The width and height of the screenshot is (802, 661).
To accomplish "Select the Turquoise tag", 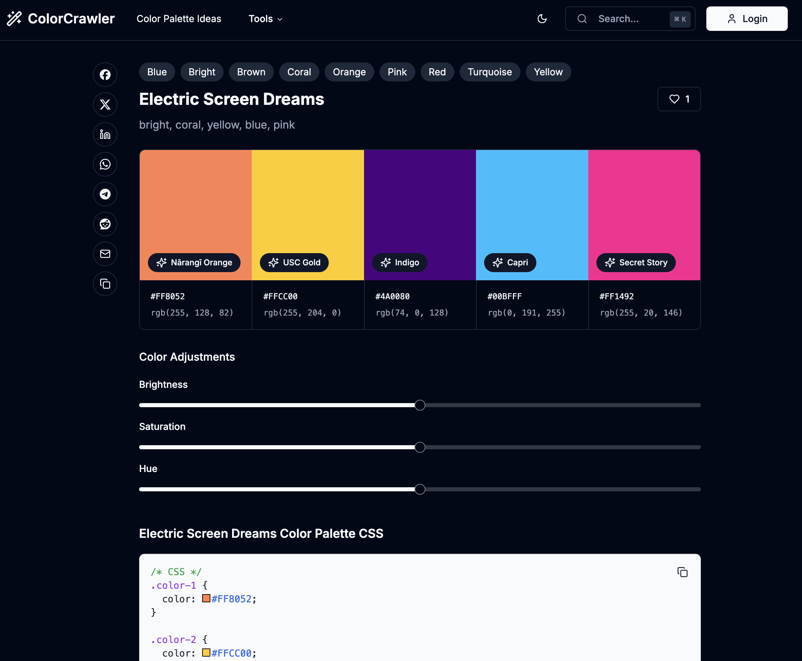I will coord(490,72).
